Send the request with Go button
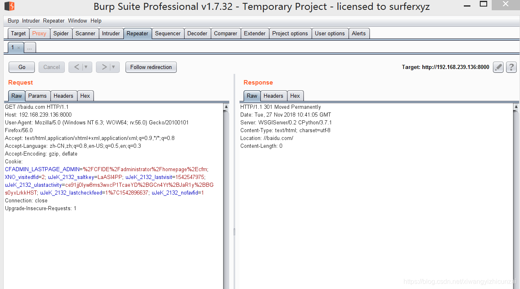Viewport: 520px width, 289px height. (x=22, y=67)
